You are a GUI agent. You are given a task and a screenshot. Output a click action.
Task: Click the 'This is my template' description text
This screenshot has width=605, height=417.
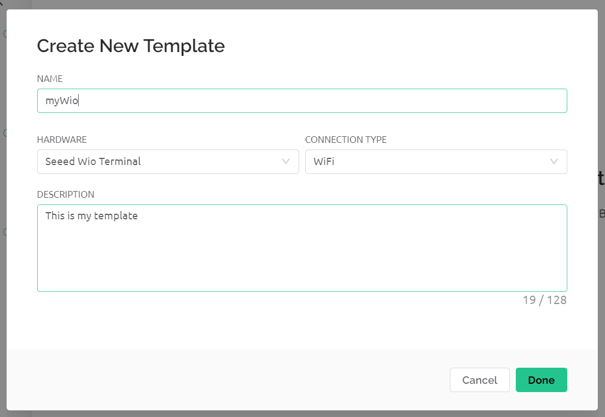pos(91,215)
